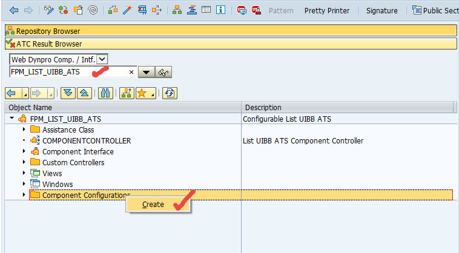Expand the Component Configurations folder
This screenshot has height=253, width=459.
click(x=24, y=194)
